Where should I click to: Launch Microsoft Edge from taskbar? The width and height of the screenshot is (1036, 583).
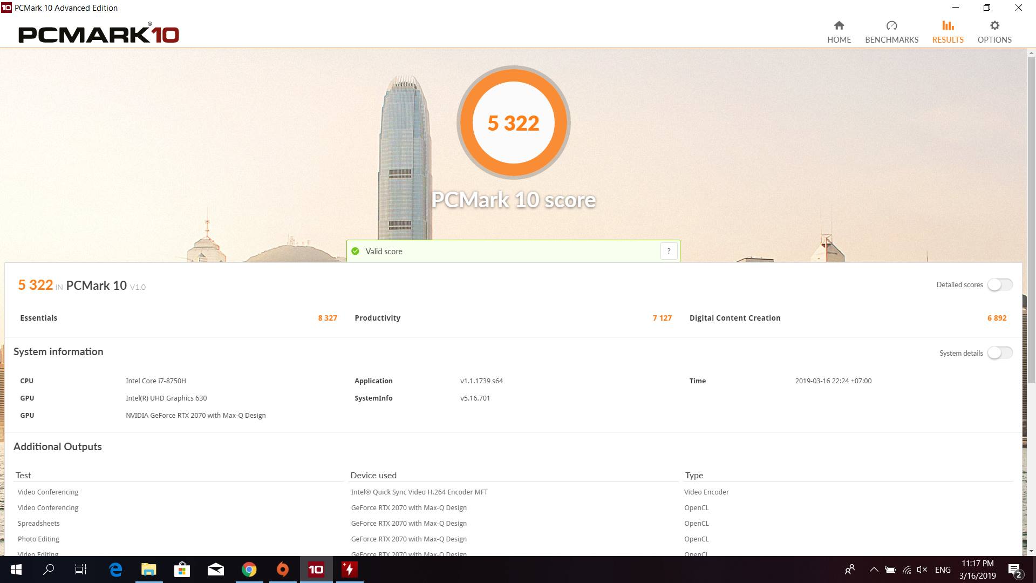click(x=115, y=570)
